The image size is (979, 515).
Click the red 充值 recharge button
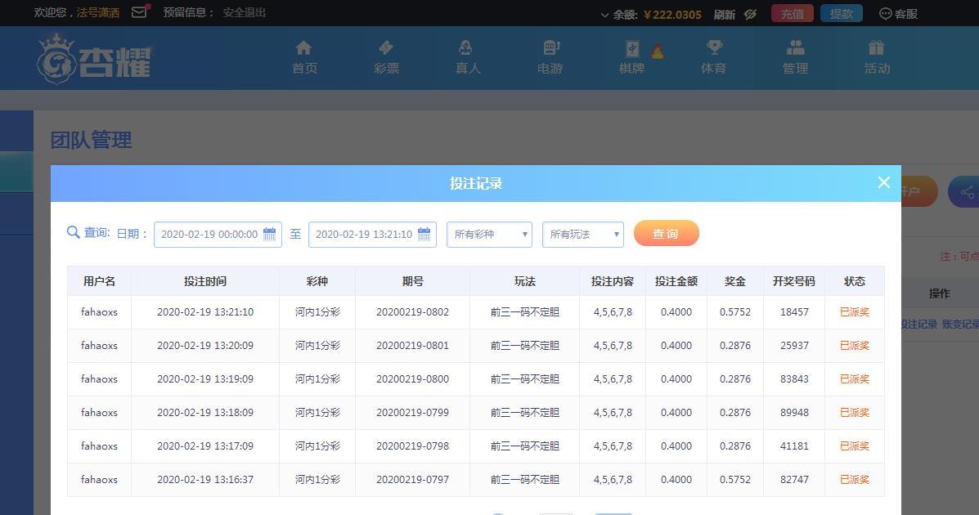pyautogui.click(x=793, y=14)
